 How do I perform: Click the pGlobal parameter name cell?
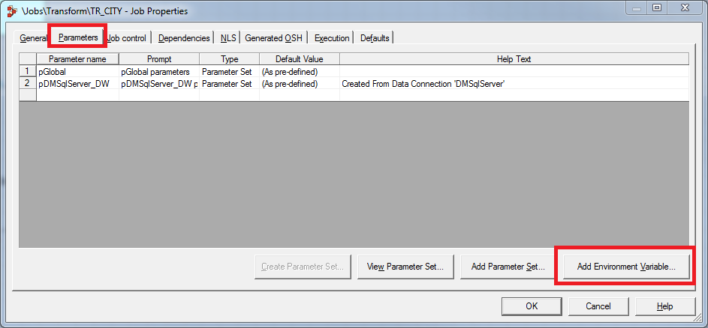pos(77,72)
